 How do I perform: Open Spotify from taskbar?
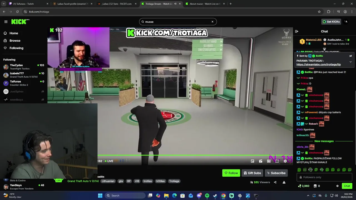coord(207,196)
